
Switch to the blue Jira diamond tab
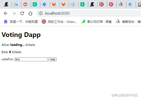[44, 4]
